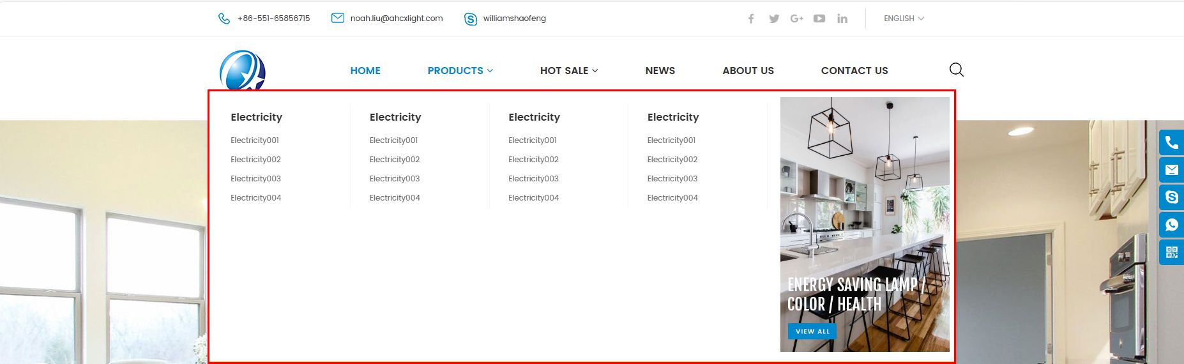Open the search magnifier icon
This screenshot has height=364, width=1184.
coord(956,70)
